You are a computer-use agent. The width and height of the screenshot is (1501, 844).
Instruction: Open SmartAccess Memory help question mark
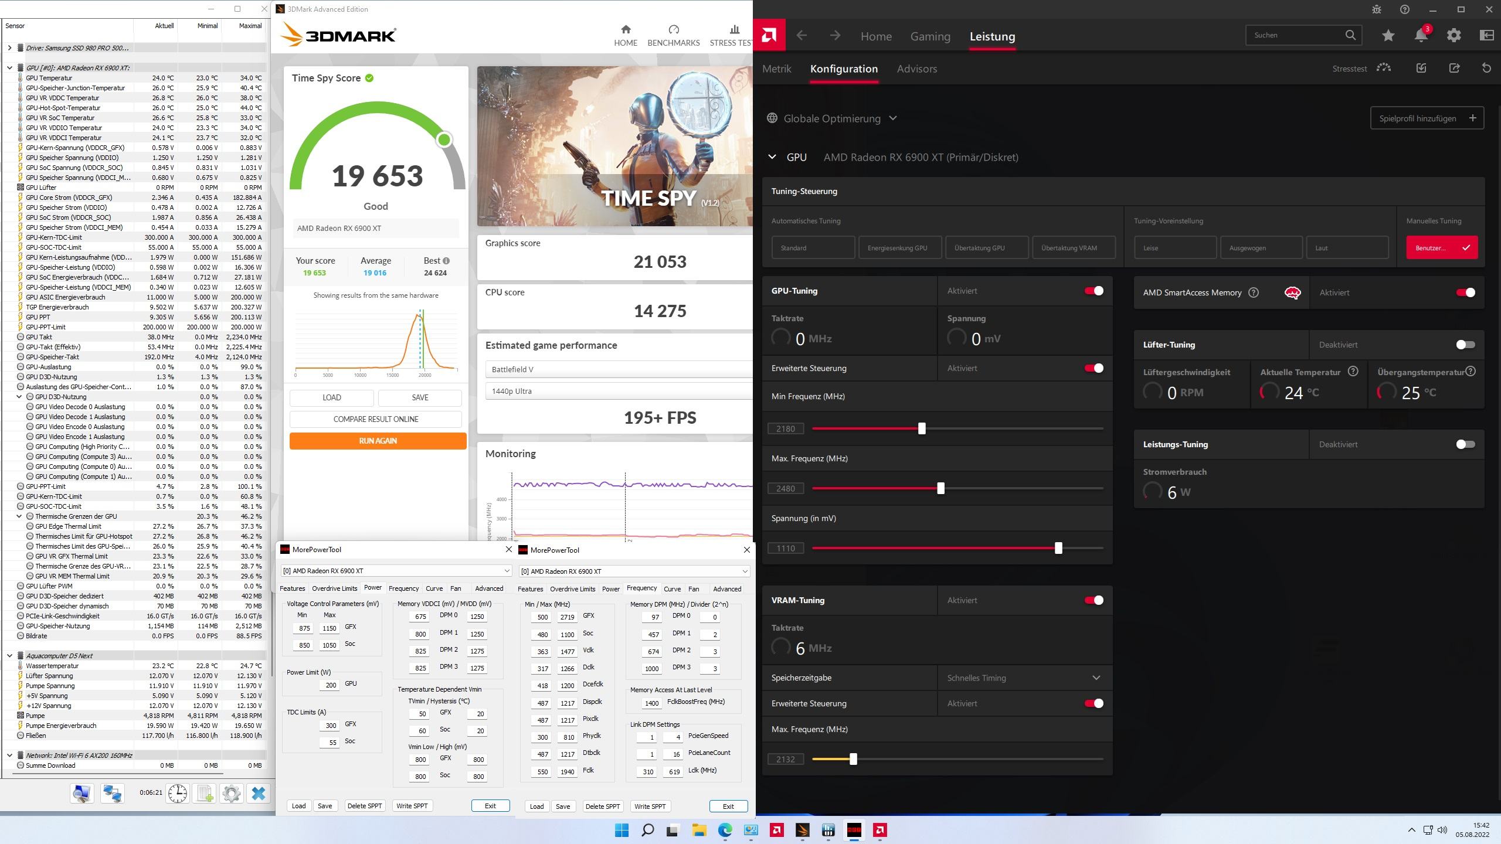tap(1254, 292)
